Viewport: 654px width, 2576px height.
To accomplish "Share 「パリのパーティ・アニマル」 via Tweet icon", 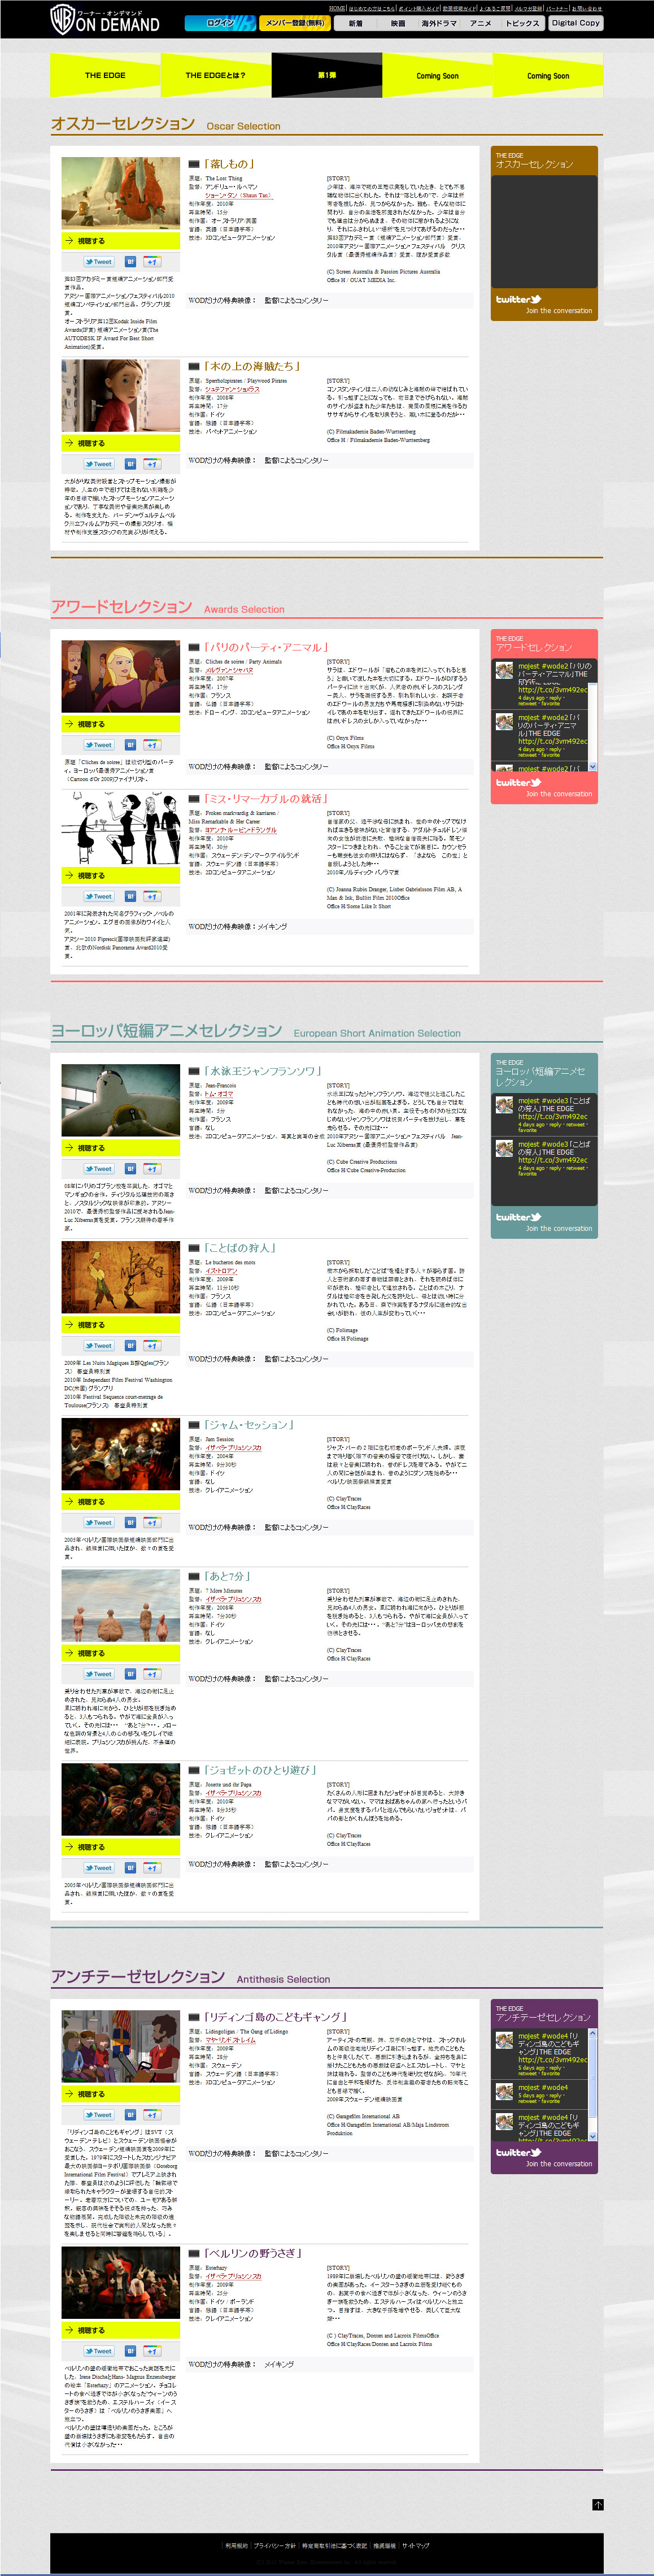I will point(99,745).
